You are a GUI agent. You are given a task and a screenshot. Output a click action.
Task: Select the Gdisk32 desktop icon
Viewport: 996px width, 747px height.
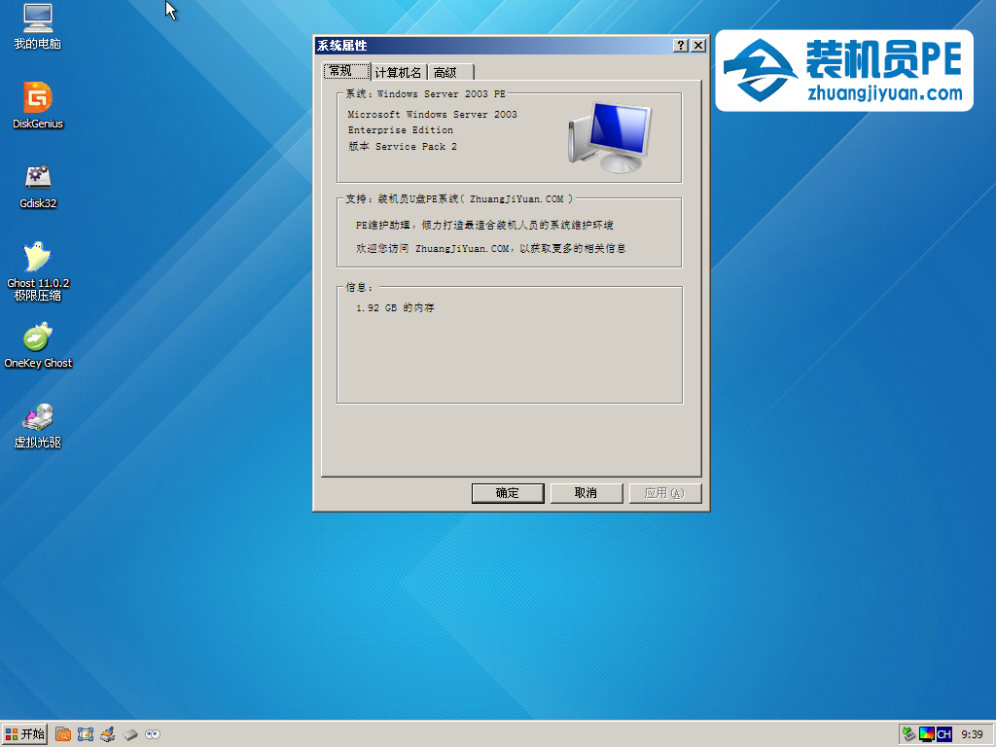[38, 186]
